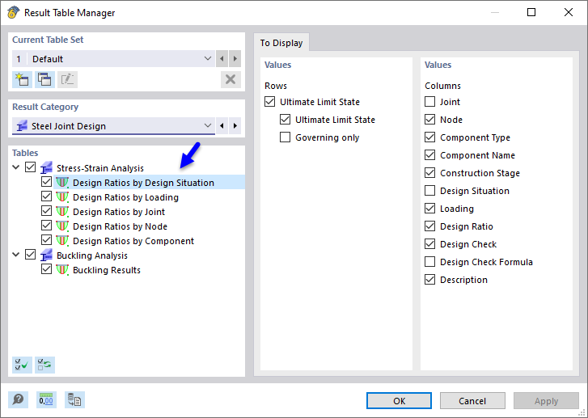Click the new table set icon
The image size is (588, 418).
click(x=22, y=79)
